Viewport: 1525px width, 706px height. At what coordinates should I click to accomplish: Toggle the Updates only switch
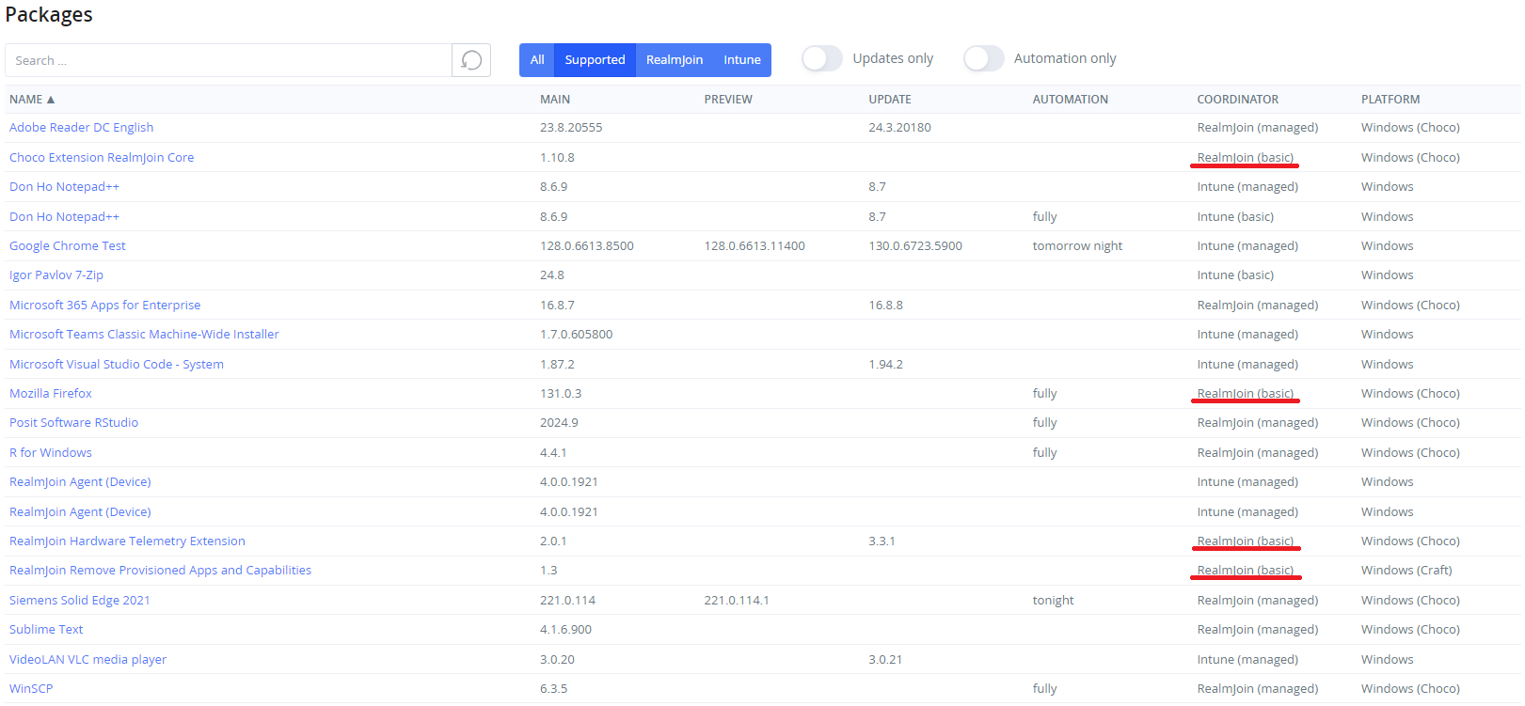click(x=821, y=58)
